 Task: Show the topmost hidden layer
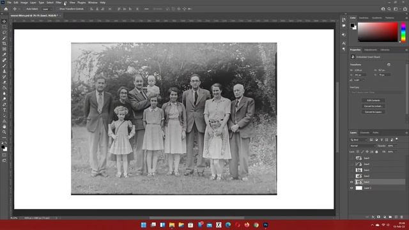tap(351, 158)
